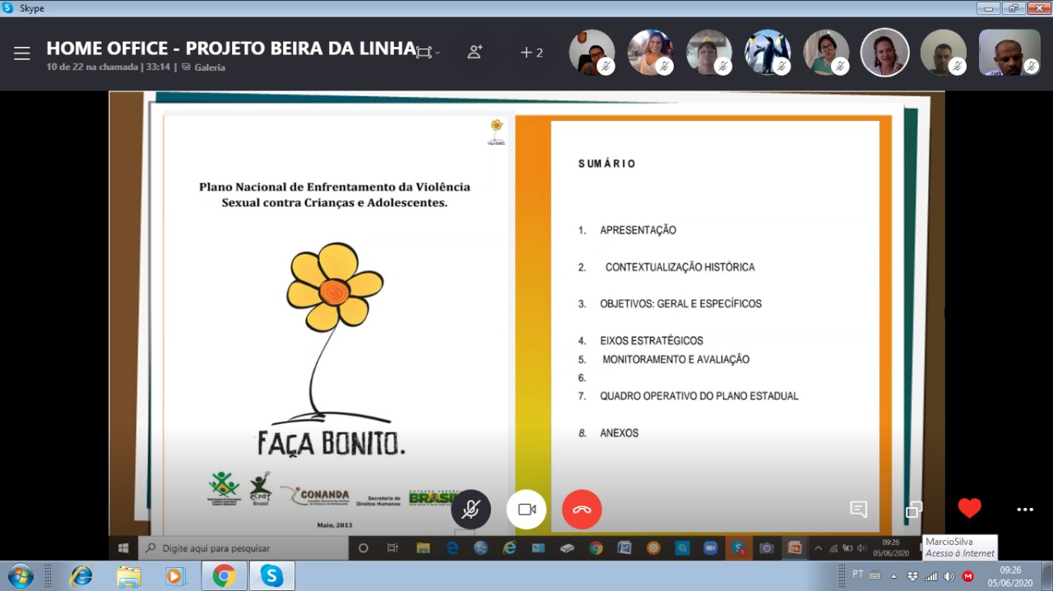Click search box 'Digite aqui para pesquisar' in shared screen
The width and height of the screenshot is (1053, 591).
point(245,547)
